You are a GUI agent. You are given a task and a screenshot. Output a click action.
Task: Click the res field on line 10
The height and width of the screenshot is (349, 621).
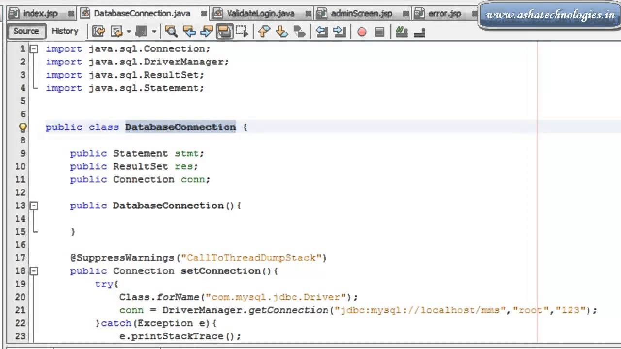pos(184,166)
